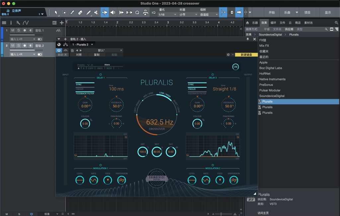This screenshot has height=216, width=340.
Task: Toggle SYNC for Delay 1
Action: click(x=85, y=84)
